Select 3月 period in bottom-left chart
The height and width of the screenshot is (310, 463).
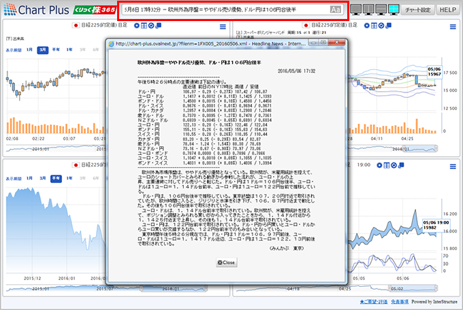tap(42, 178)
